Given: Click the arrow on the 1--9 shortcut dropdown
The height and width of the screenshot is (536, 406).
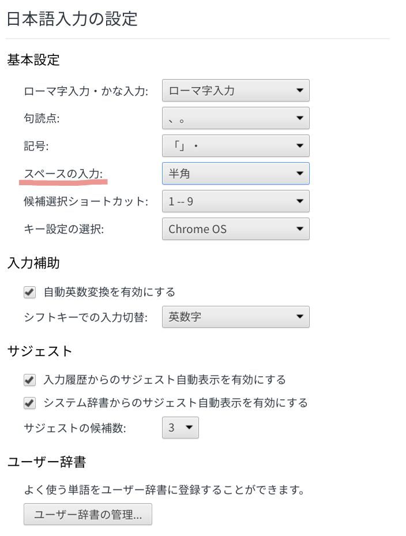Looking at the screenshot, I should 300,201.
